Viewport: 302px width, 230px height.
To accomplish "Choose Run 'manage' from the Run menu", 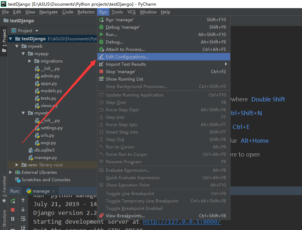I will click(164, 20).
